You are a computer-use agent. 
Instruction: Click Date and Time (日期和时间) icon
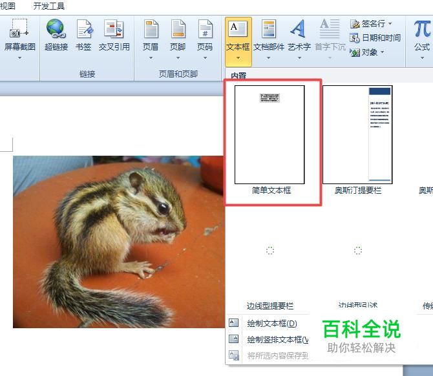tap(355, 38)
